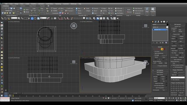Open the Graph Editors menu
The image size is (187, 105).
[50, 4]
